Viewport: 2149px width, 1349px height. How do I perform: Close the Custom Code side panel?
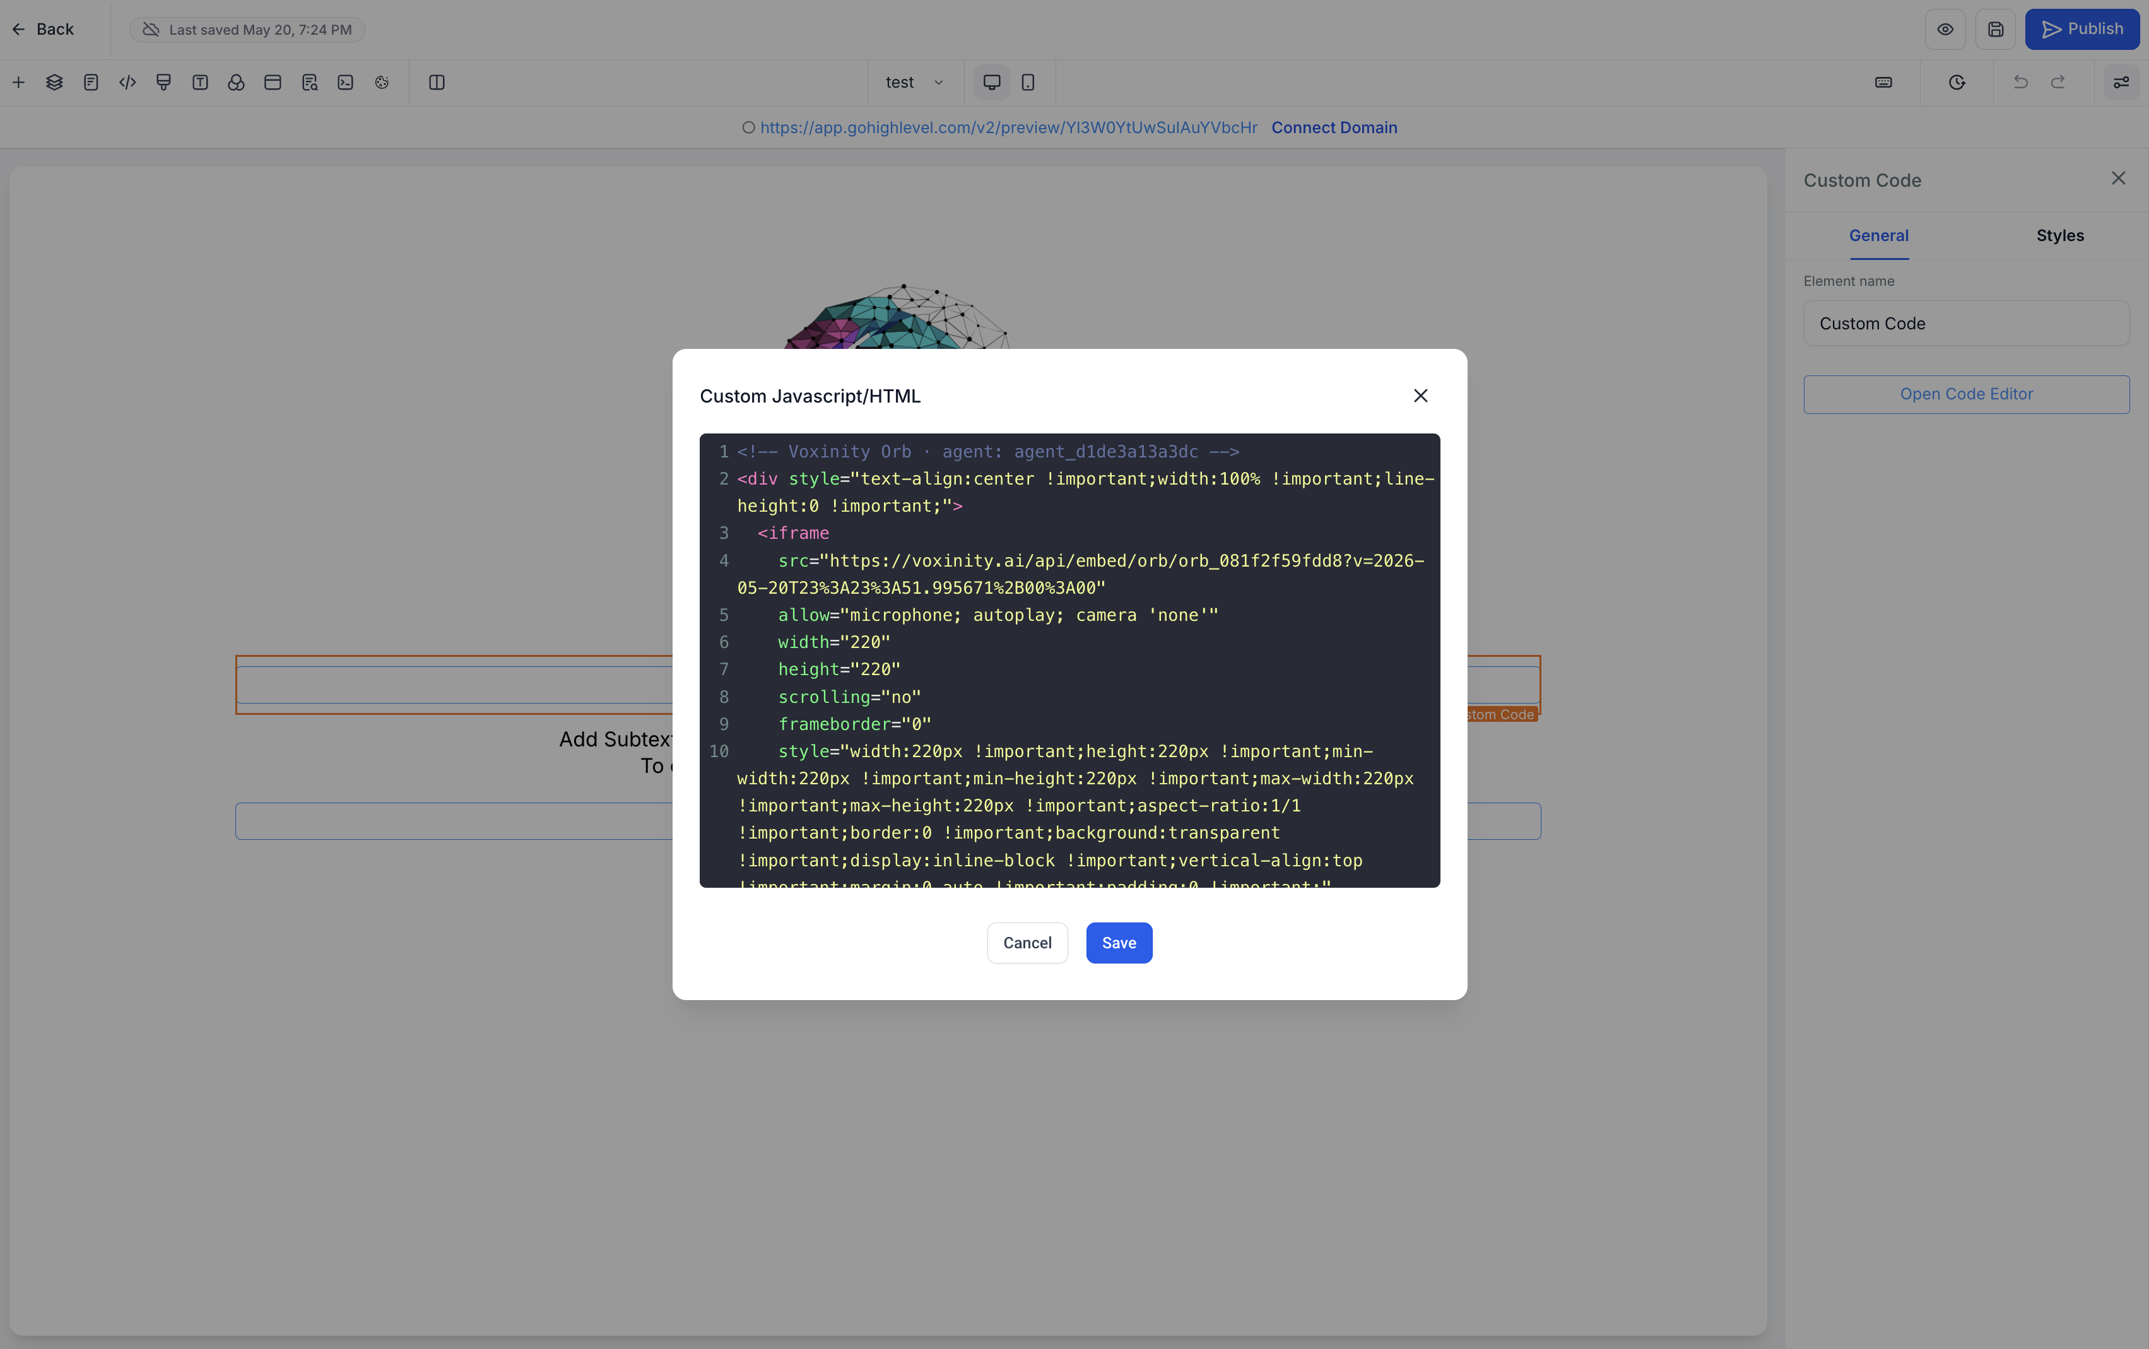point(2118,179)
